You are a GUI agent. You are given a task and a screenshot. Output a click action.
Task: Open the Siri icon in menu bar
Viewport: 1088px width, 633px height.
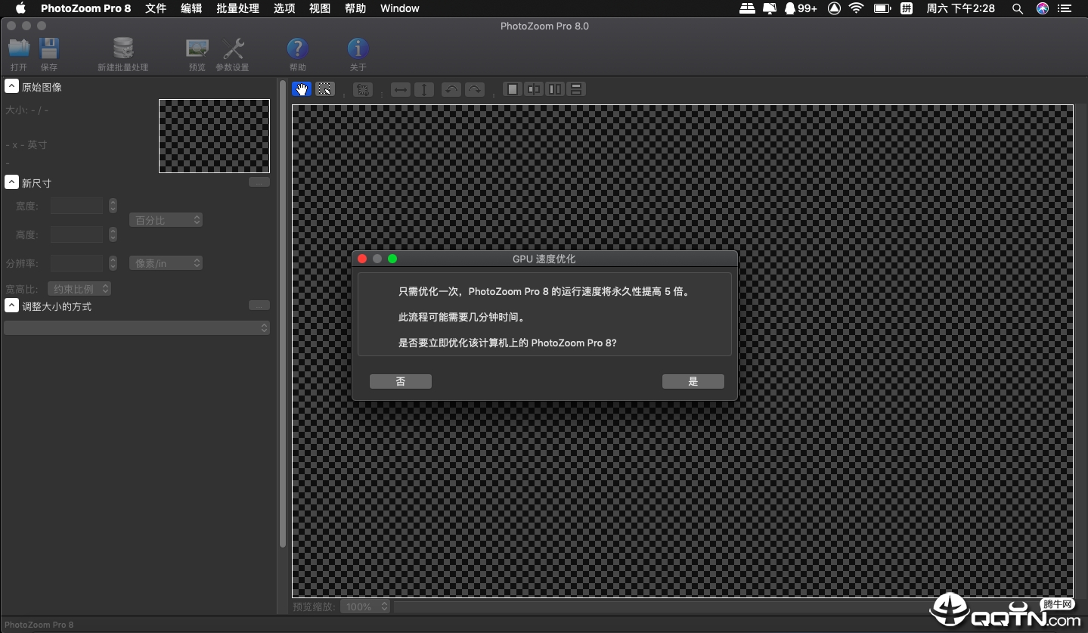click(1043, 8)
